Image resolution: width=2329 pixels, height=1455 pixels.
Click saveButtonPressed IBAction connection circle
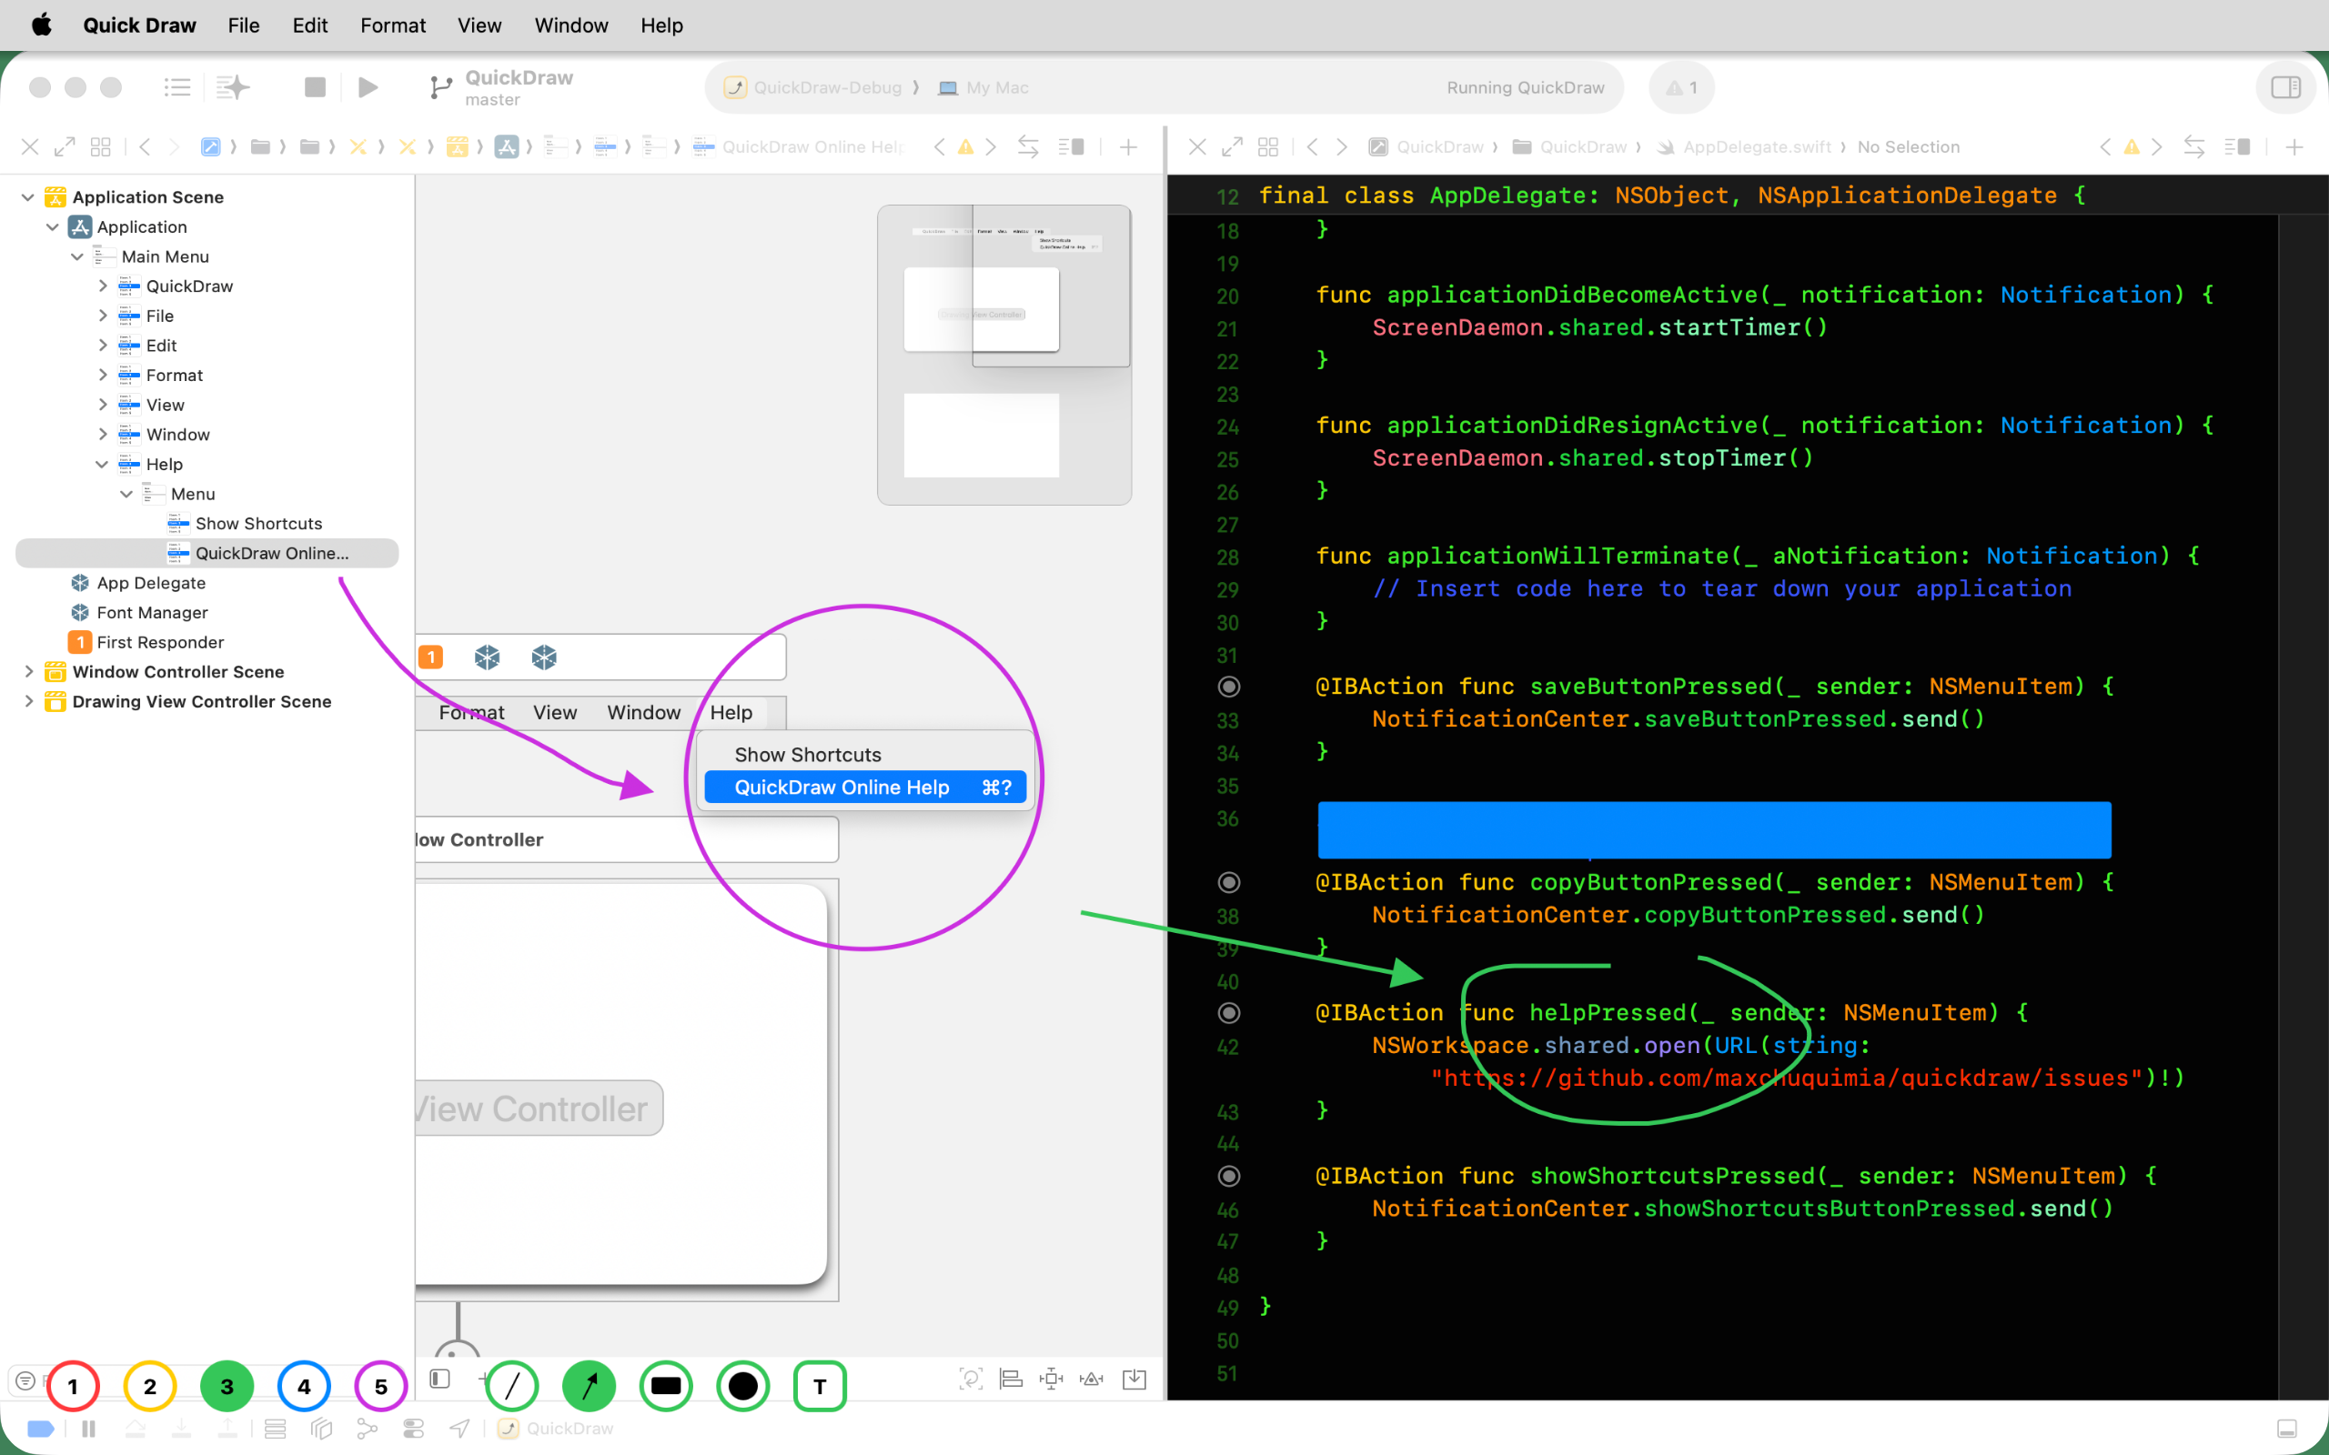(x=1229, y=686)
